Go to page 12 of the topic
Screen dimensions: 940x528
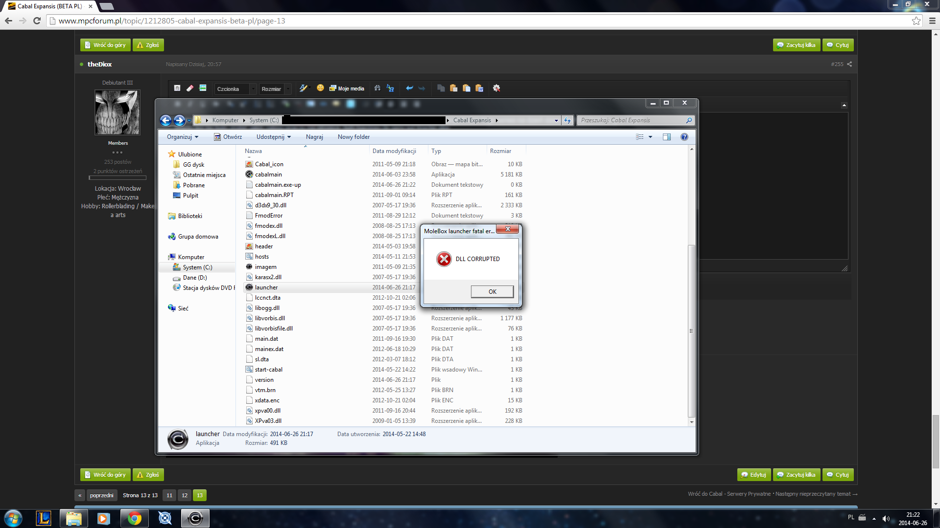(185, 495)
